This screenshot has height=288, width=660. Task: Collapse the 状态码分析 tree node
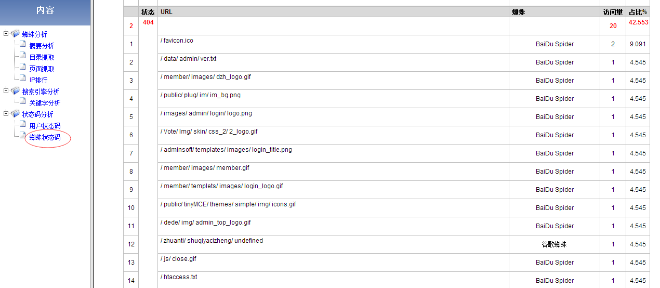point(6,114)
